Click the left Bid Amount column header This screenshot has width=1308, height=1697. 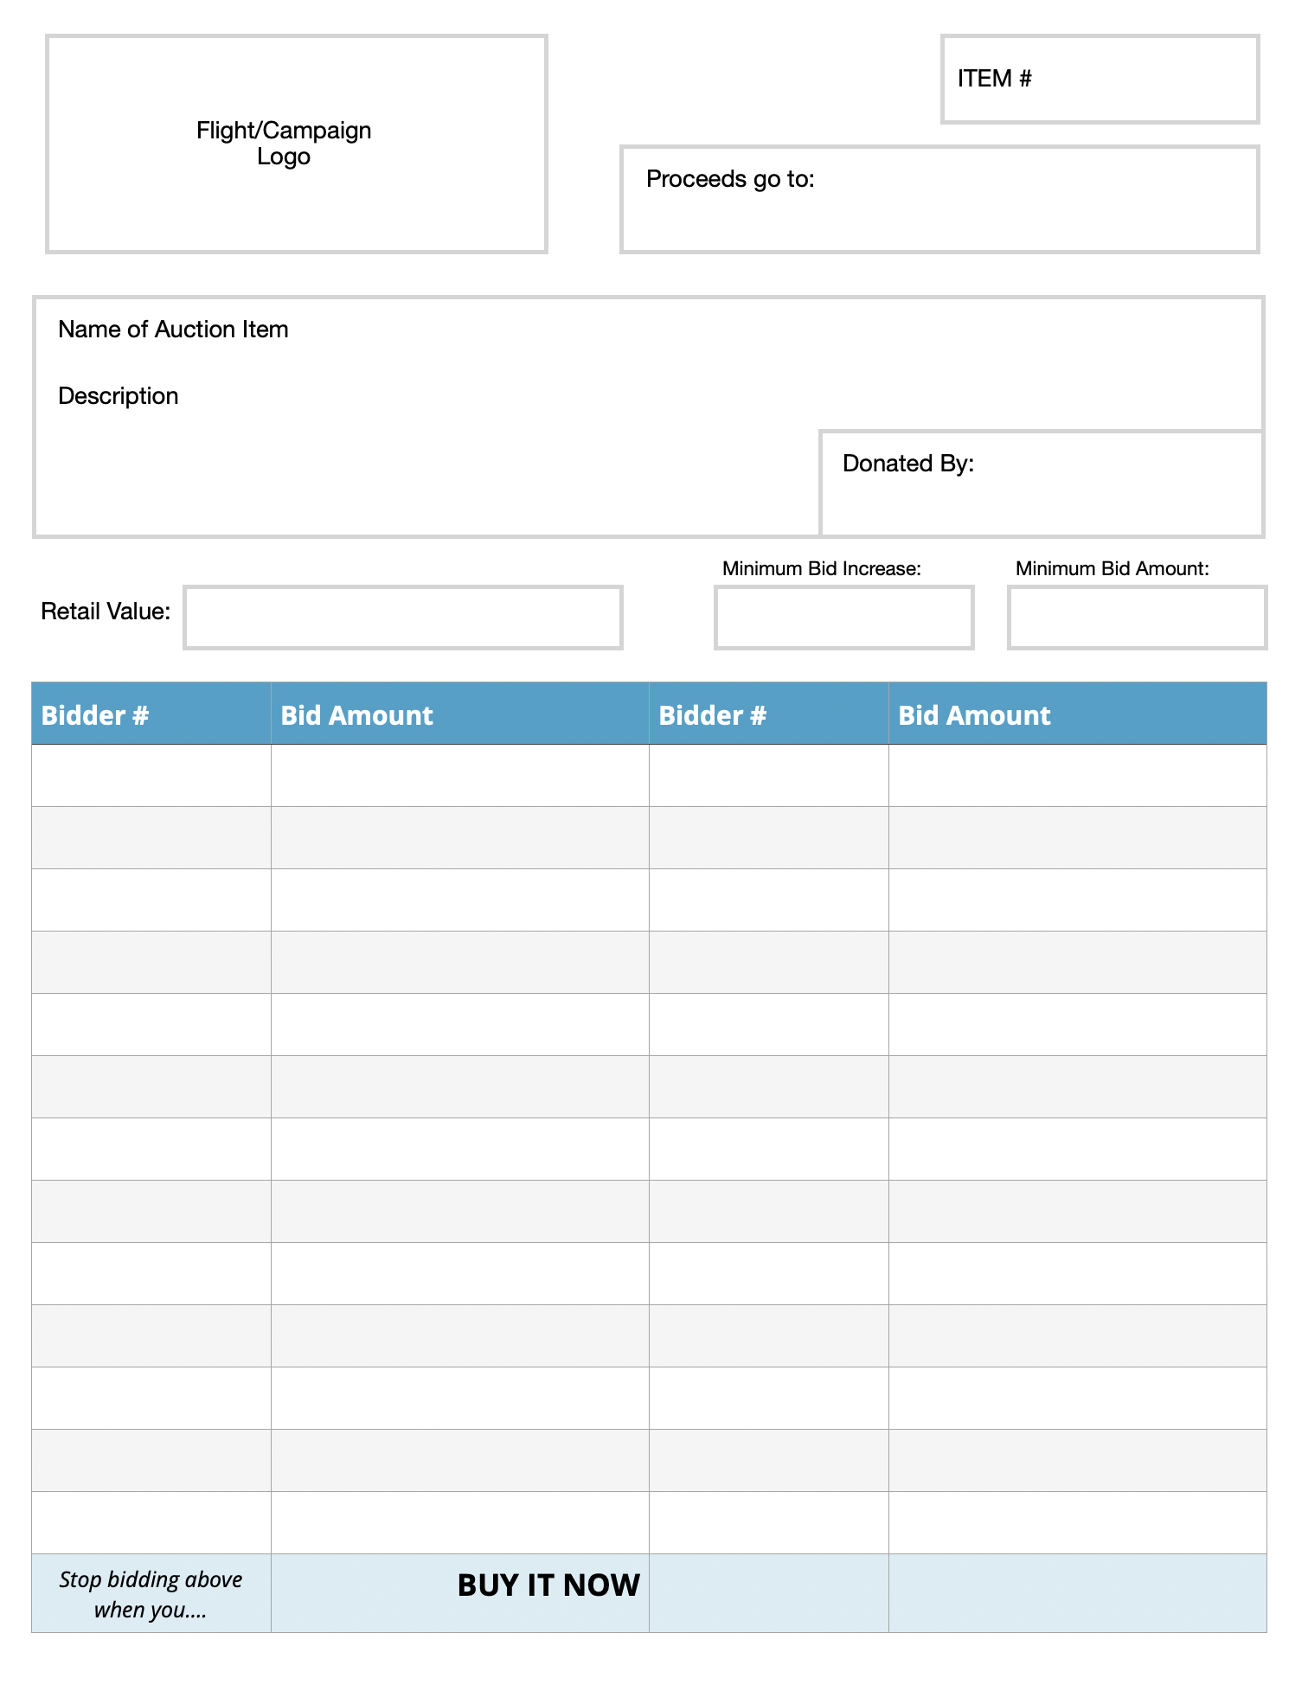tap(460, 714)
